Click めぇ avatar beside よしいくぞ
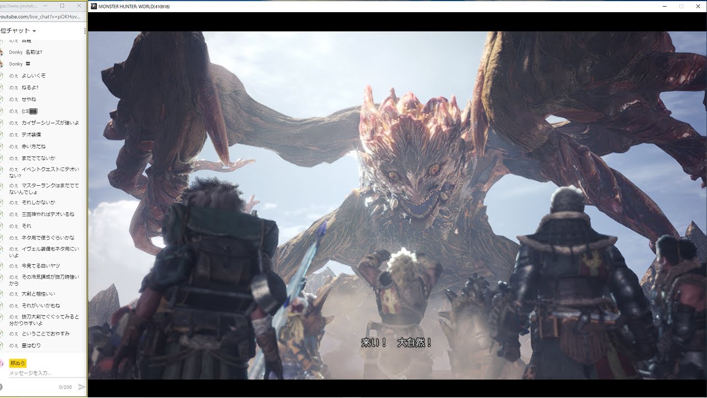 coord(2,76)
